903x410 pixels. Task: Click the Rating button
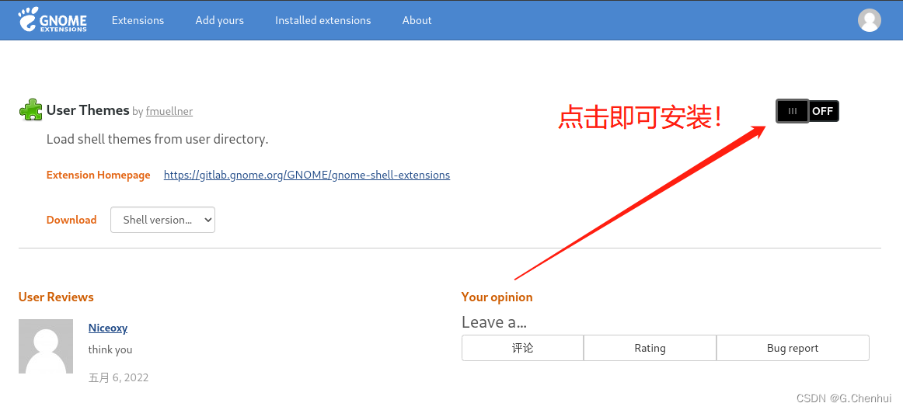coord(650,348)
